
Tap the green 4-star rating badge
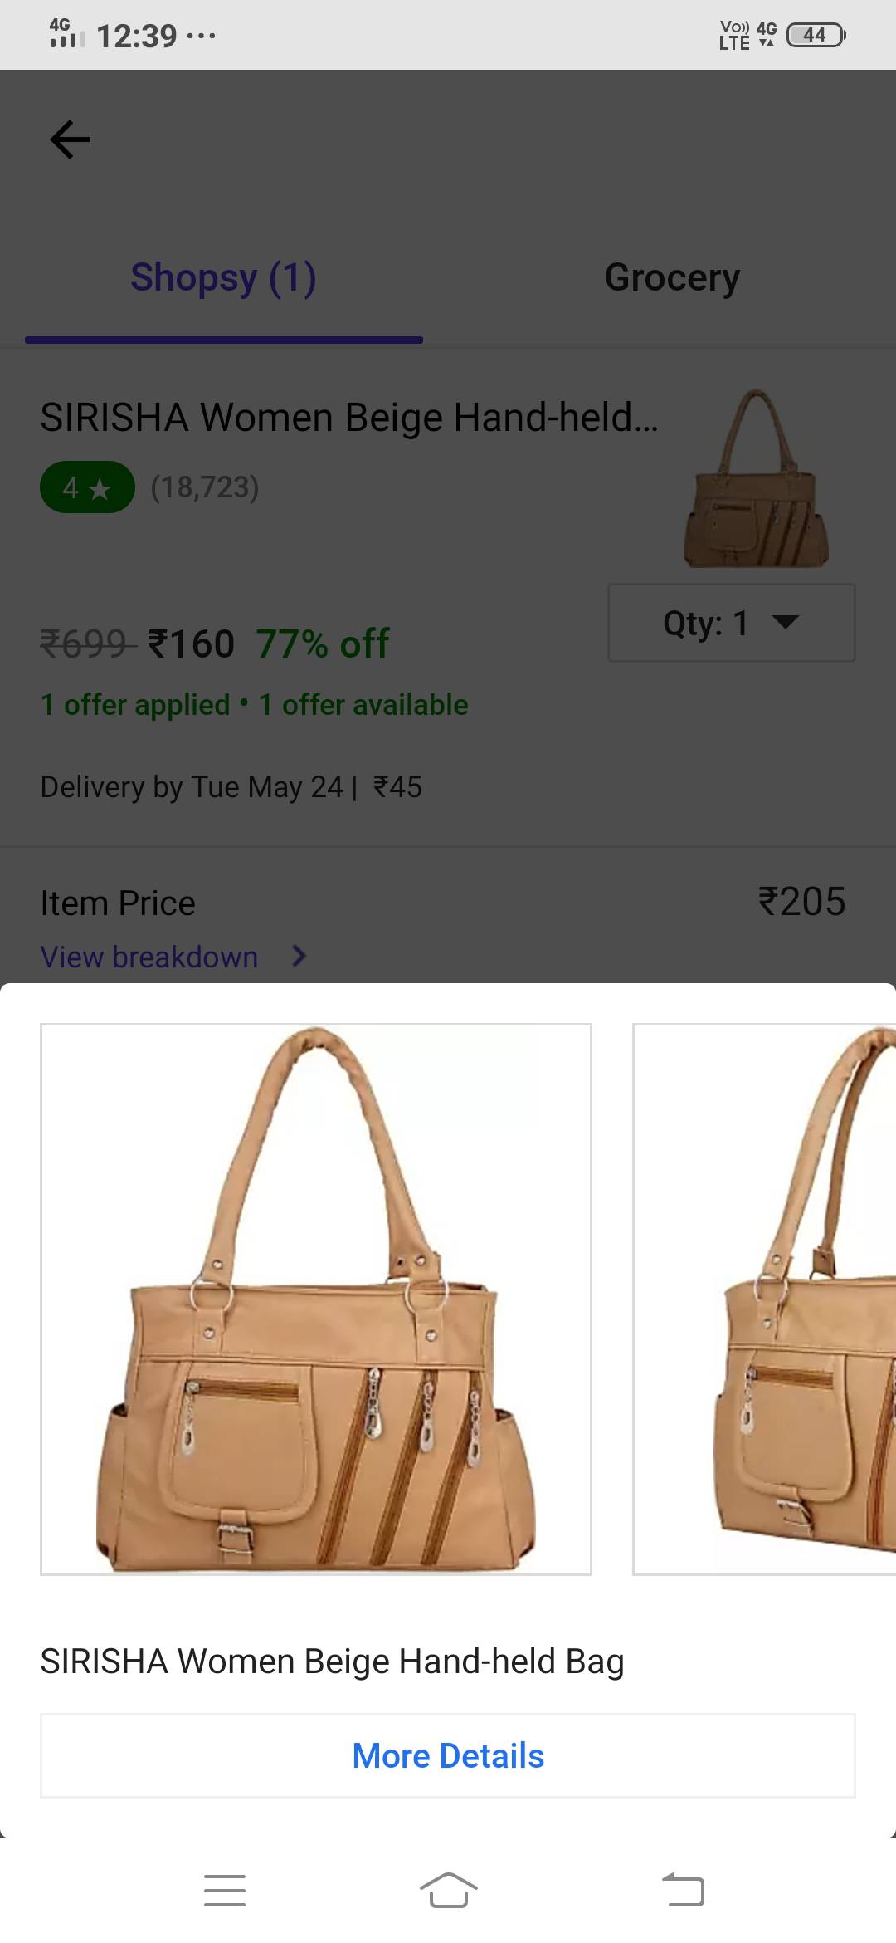[x=87, y=487]
